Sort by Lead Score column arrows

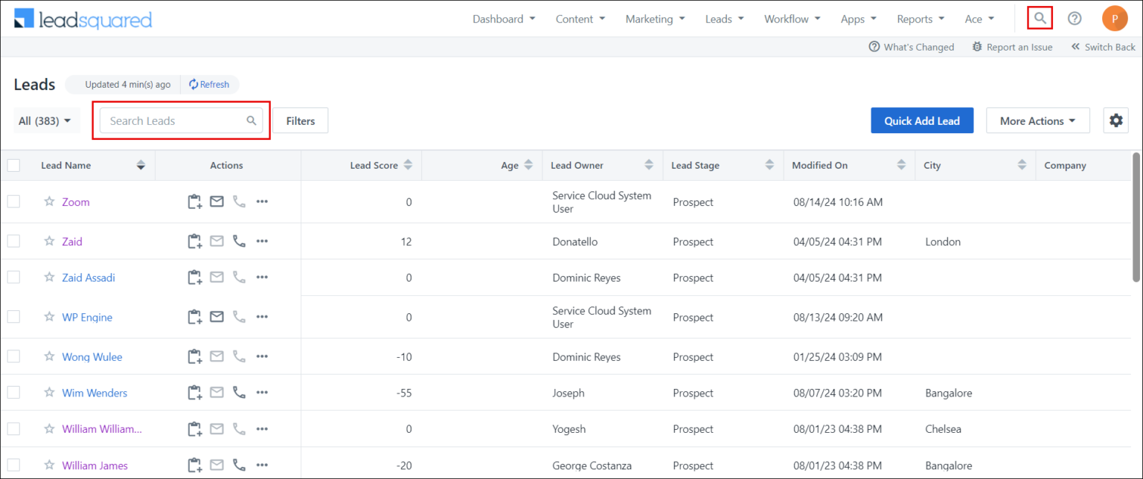[408, 165]
